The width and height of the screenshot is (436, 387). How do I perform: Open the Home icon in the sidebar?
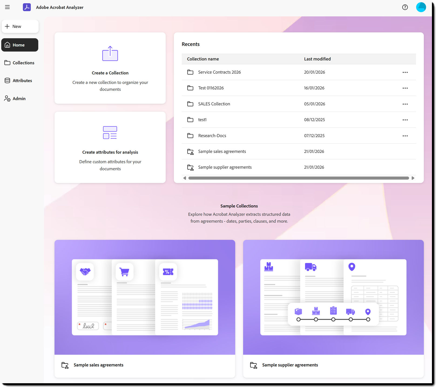coord(7,45)
